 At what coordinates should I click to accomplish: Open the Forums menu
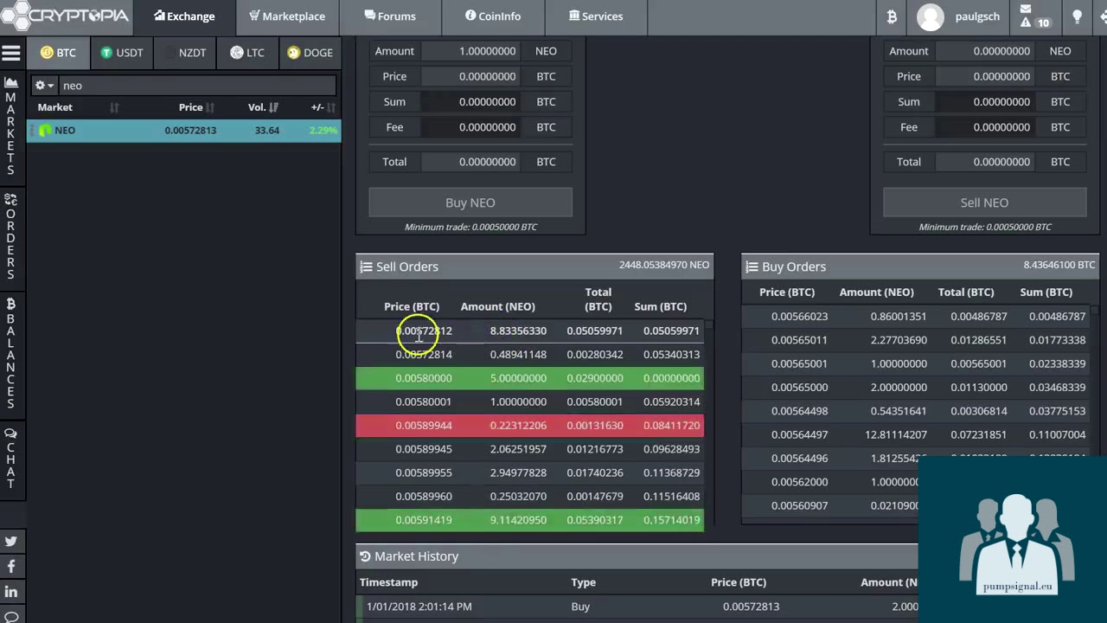click(390, 16)
